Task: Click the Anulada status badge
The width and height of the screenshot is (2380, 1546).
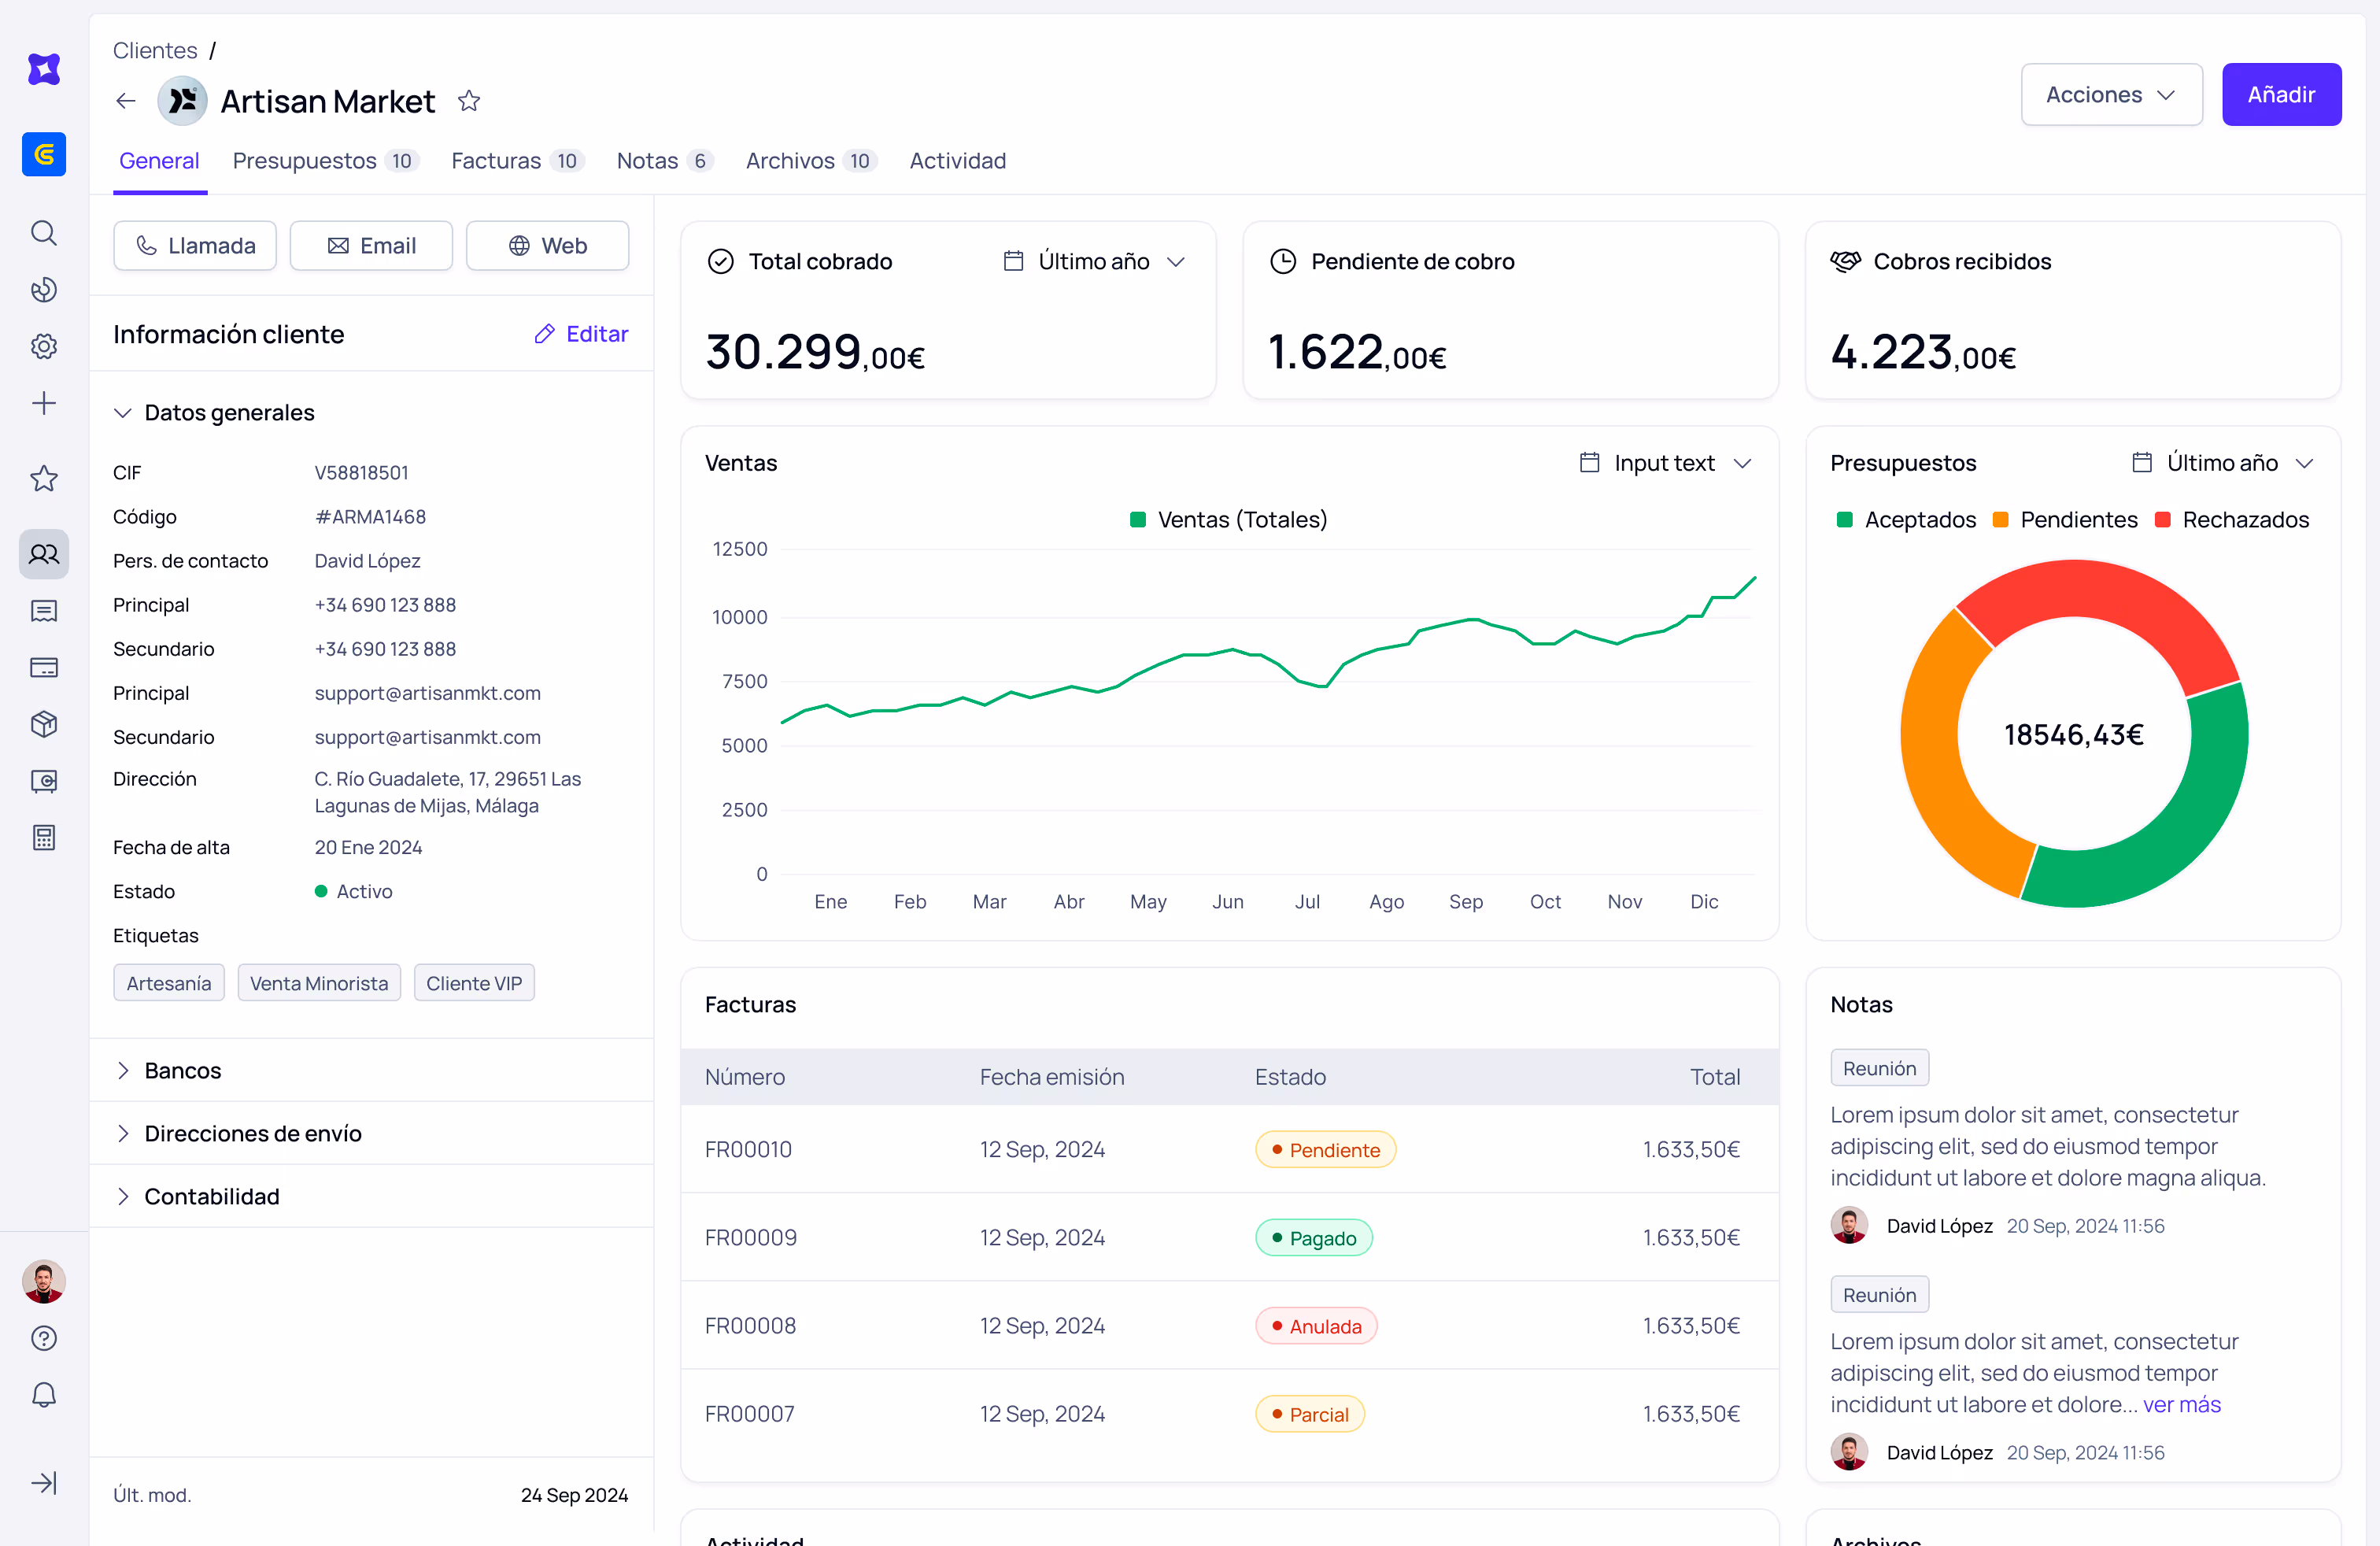Action: [1316, 1326]
